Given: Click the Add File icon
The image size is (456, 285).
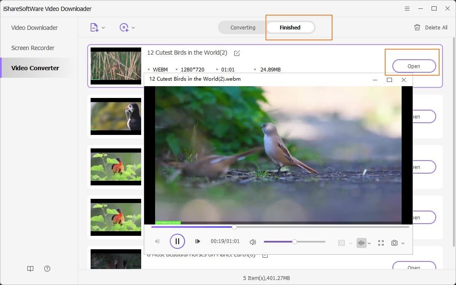Looking at the screenshot, I should pos(95,27).
